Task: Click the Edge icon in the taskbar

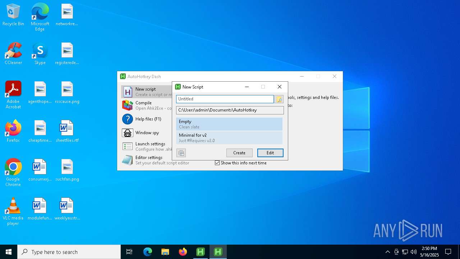Action: [148, 252]
